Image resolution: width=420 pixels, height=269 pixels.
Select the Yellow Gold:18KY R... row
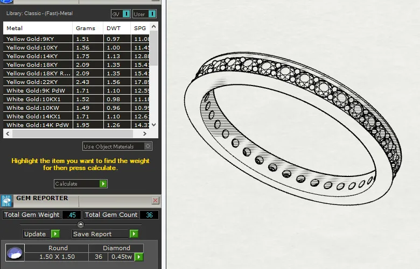76,73
